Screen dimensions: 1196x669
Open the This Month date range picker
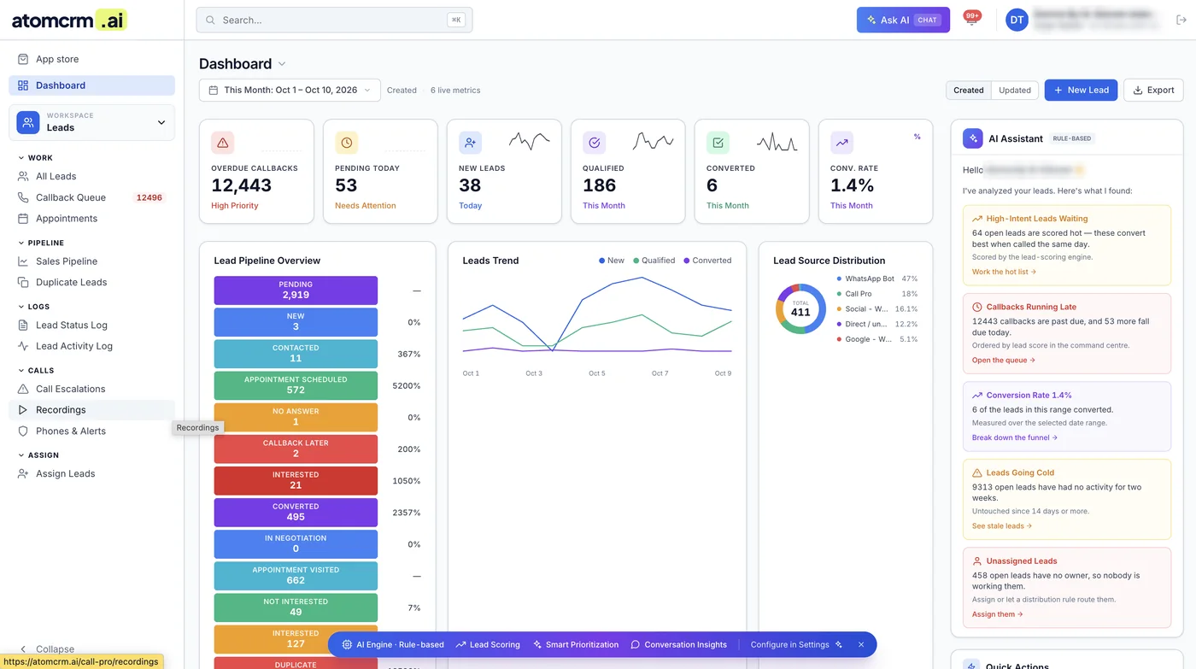click(x=290, y=90)
